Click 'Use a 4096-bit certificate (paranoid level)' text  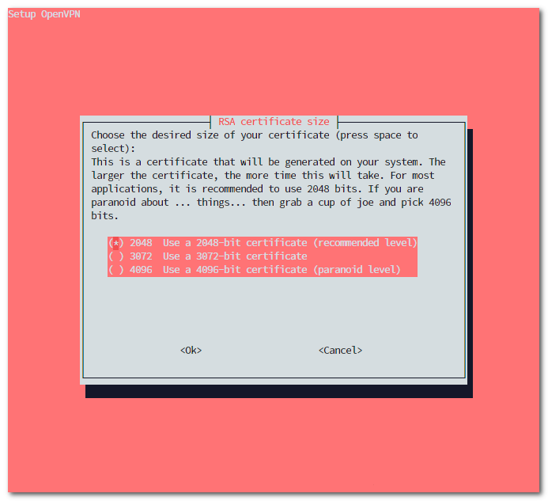(282, 270)
